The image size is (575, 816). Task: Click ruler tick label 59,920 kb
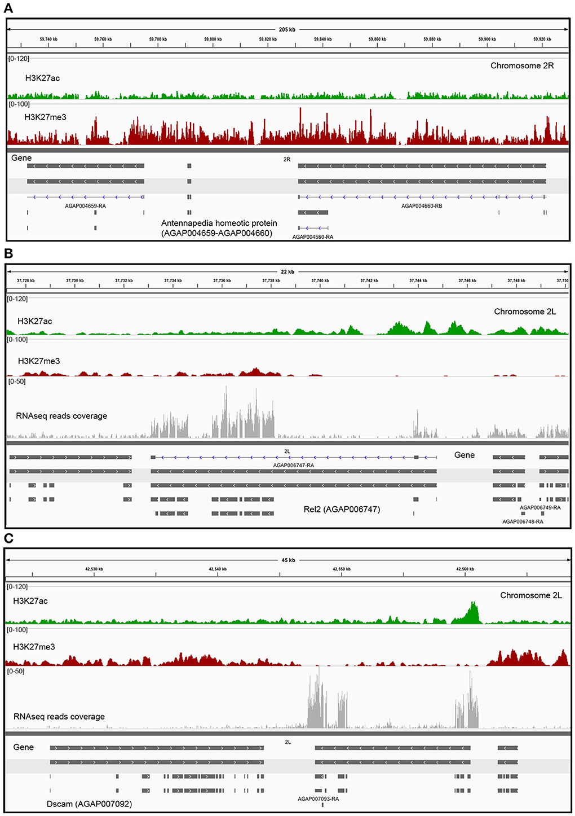pos(542,39)
